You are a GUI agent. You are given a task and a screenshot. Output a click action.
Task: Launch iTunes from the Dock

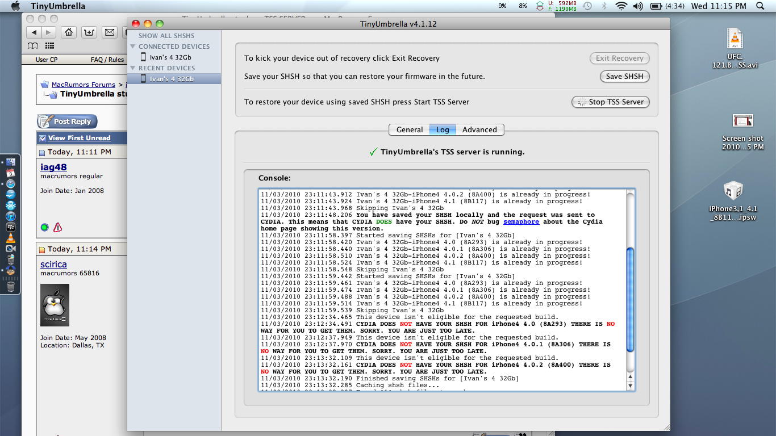pos(11,216)
